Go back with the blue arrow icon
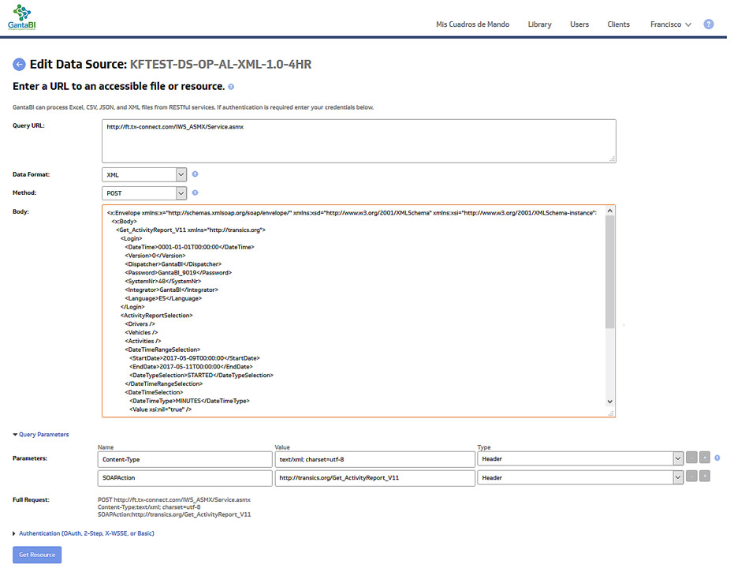The height and width of the screenshot is (572, 745). [19, 64]
